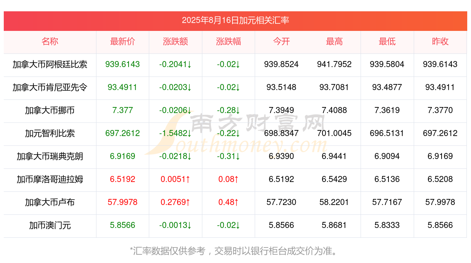Click change percent -0.31↓
Image resolution: width=471 pixels, height=263 pixels.
coord(228,156)
